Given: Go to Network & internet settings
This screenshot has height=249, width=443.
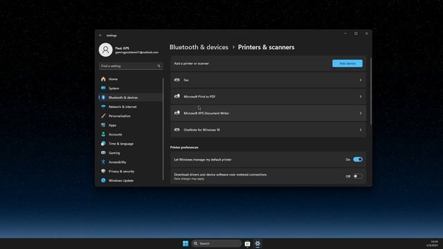Looking at the screenshot, I should pos(131,107).
